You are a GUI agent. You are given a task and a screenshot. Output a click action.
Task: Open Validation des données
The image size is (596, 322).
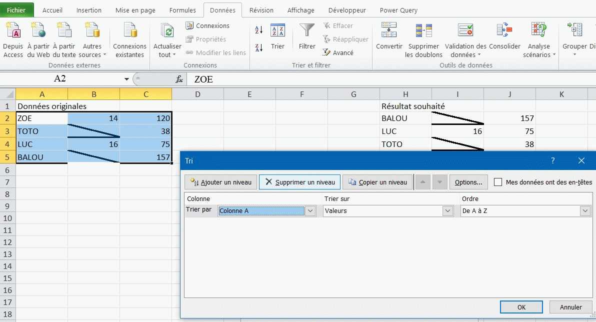[x=465, y=40]
